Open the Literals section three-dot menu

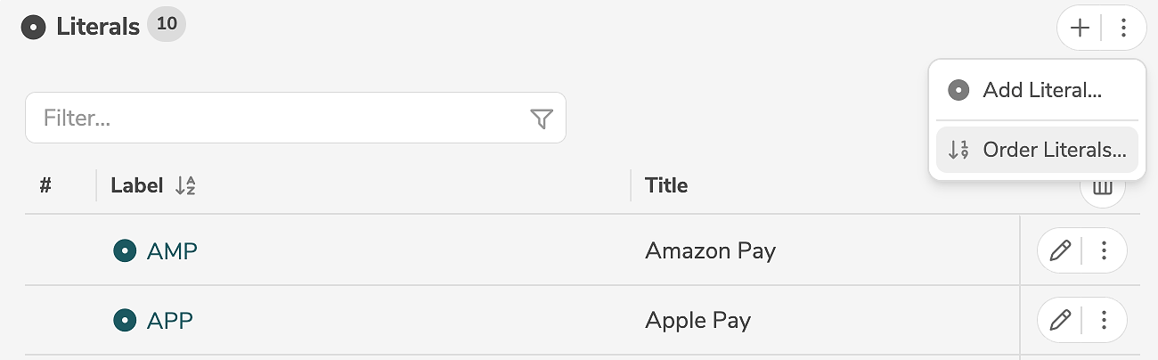coord(1123,29)
